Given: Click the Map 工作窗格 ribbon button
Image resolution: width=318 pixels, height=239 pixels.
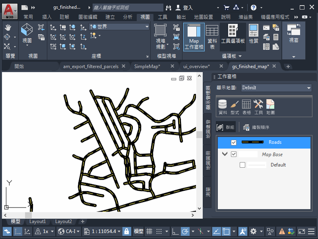Looking at the screenshot, I should pos(194,36).
